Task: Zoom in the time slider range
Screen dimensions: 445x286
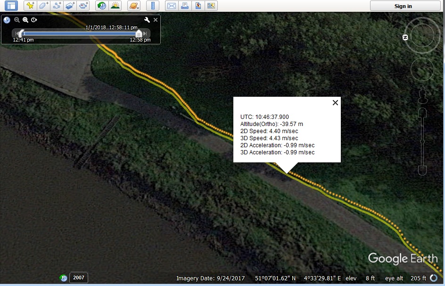Action: click(x=25, y=20)
